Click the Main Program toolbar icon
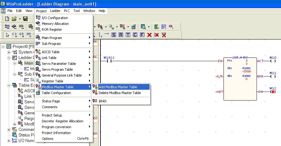 click(x=31, y=27)
